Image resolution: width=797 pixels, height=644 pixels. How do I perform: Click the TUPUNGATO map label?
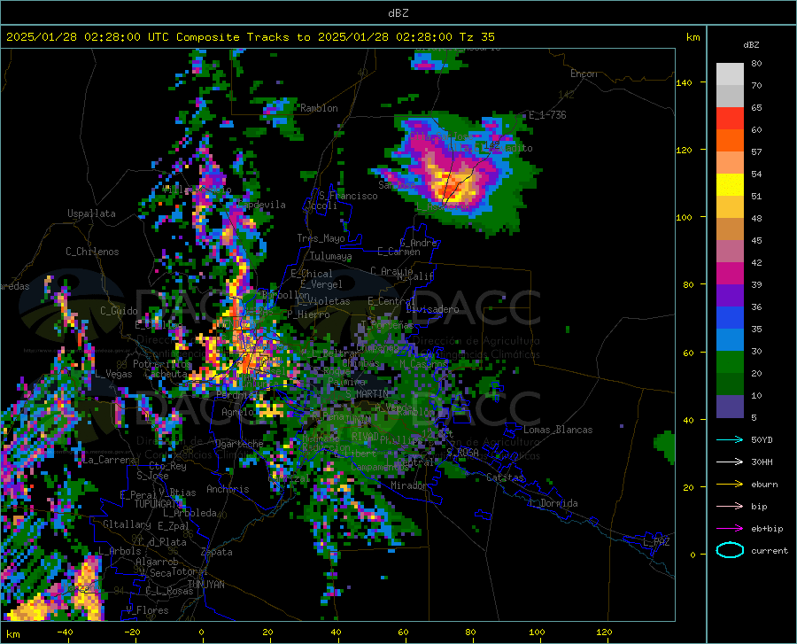pyautogui.click(x=159, y=504)
